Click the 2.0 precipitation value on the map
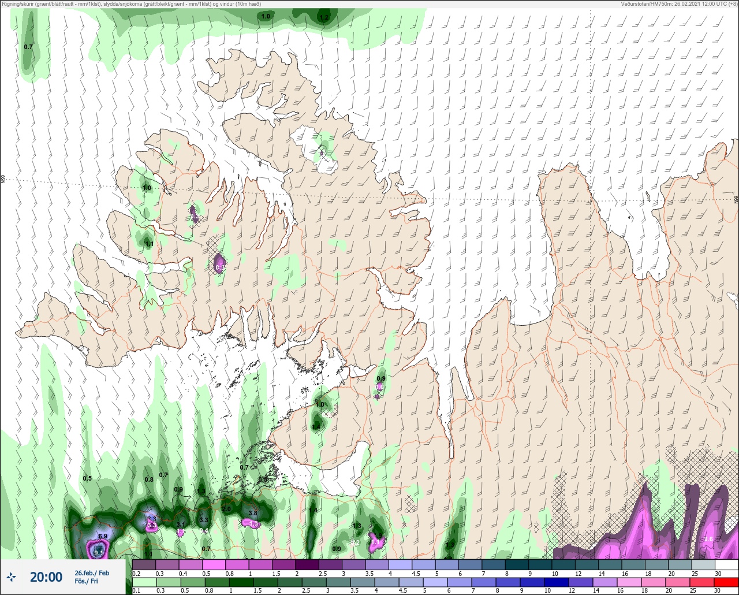 (226, 509)
